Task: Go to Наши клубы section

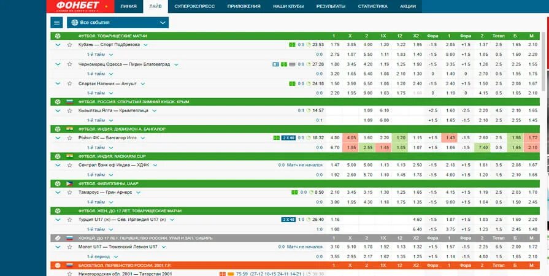Action: 288,6
